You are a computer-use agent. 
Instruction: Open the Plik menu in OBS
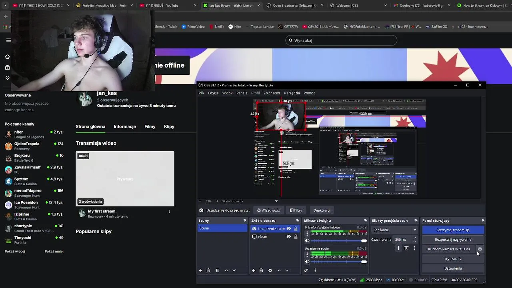(202, 93)
